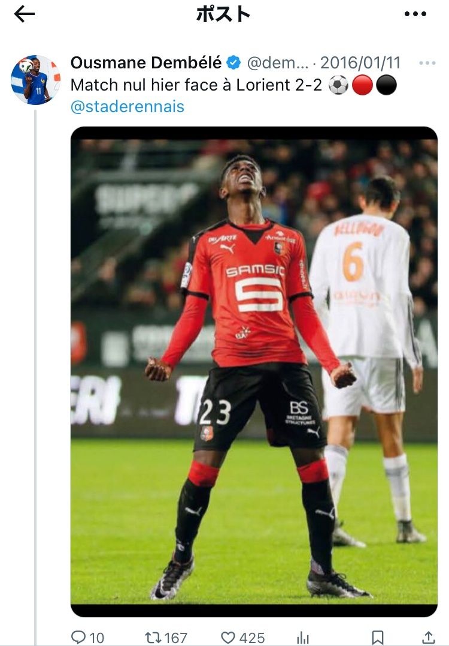Tap the 425 likes count
The height and width of the screenshot is (646, 449).
pyautogui.click(x=252, y=638)
